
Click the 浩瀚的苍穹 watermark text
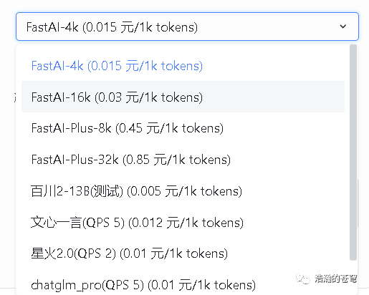pos(335,279)
